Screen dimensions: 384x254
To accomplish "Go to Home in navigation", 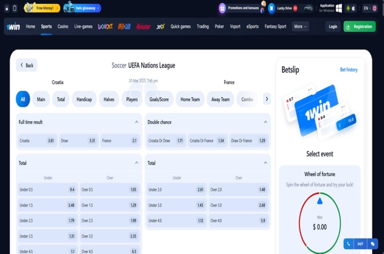I will point(30,26).
